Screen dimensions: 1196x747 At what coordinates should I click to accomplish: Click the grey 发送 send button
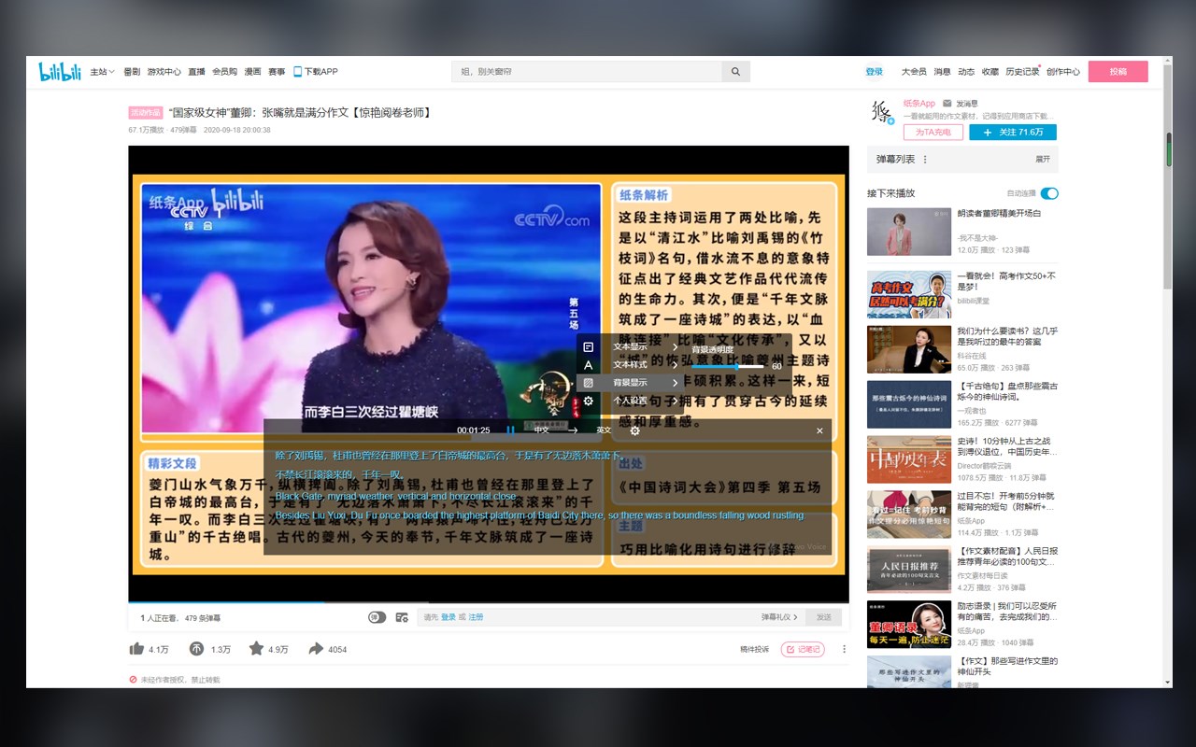[823, 617]
